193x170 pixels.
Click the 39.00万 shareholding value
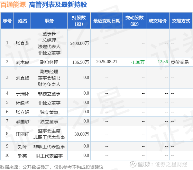[82, 134]
